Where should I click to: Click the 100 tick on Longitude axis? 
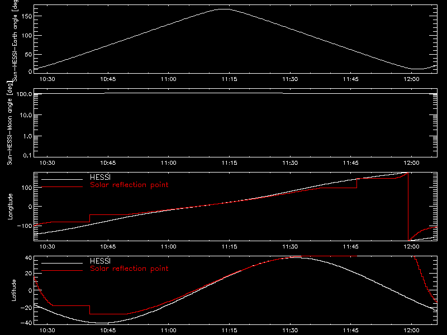(x=27, y=188)
